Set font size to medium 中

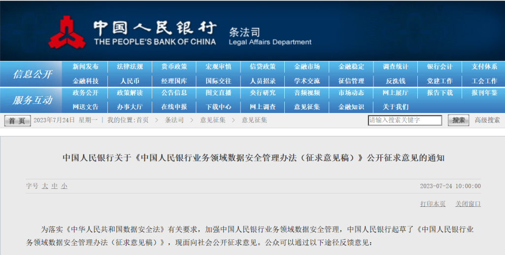(55, 186)
